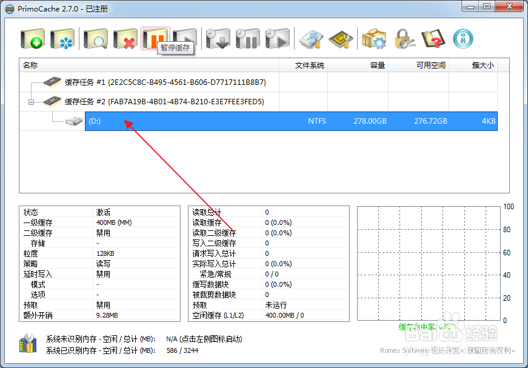Screen dimensions: 528x368
Task: Click the 586 / 3244 memory value
Action: (182, 350)
